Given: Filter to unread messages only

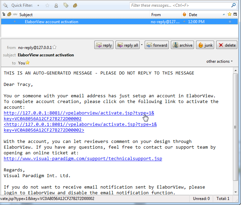Looking at the screenshot, I should 38,5.
